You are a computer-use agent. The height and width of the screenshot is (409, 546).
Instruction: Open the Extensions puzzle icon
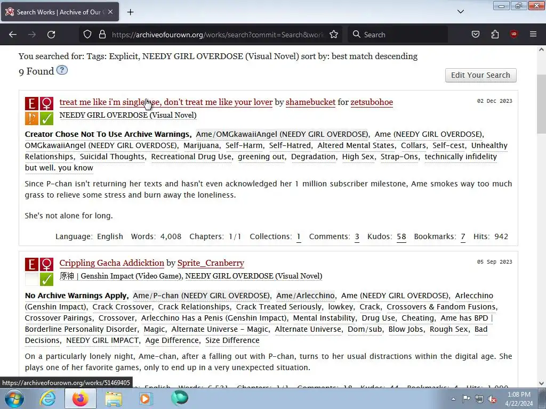[x=495, y=35]
